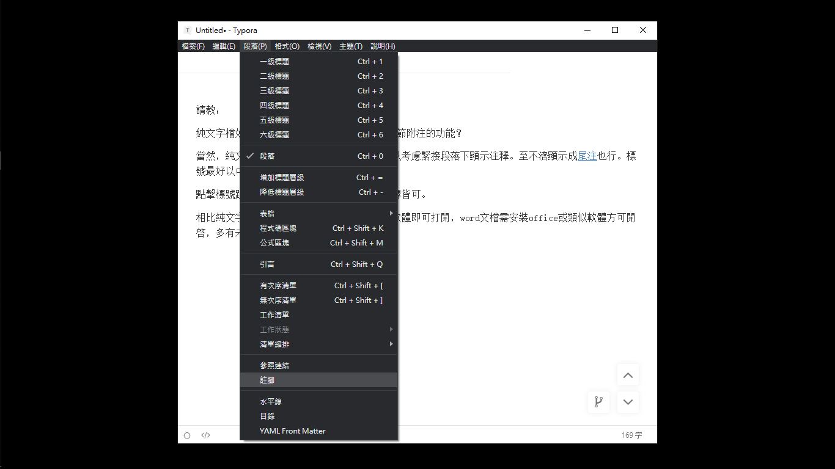Insert YAML Front Matter
Image resolution: width=835 pixels, height=469 pixels.
[x=318, y=431]
